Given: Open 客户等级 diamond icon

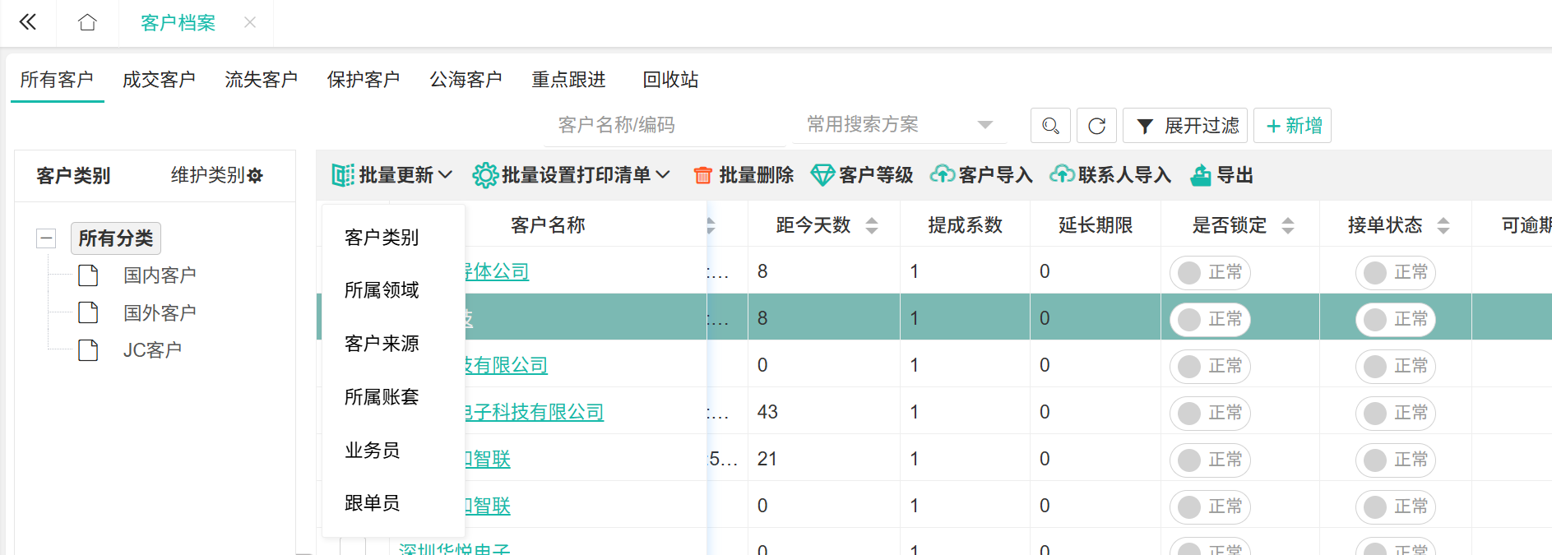Looking at the screenshot, I should 822,175.
